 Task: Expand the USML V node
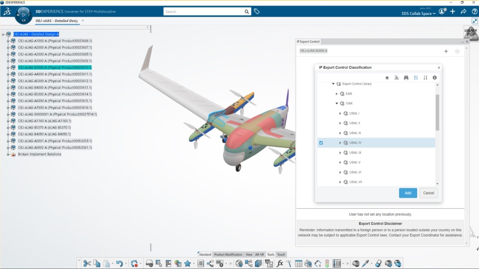pyautogui.click(x=340, y=162)
